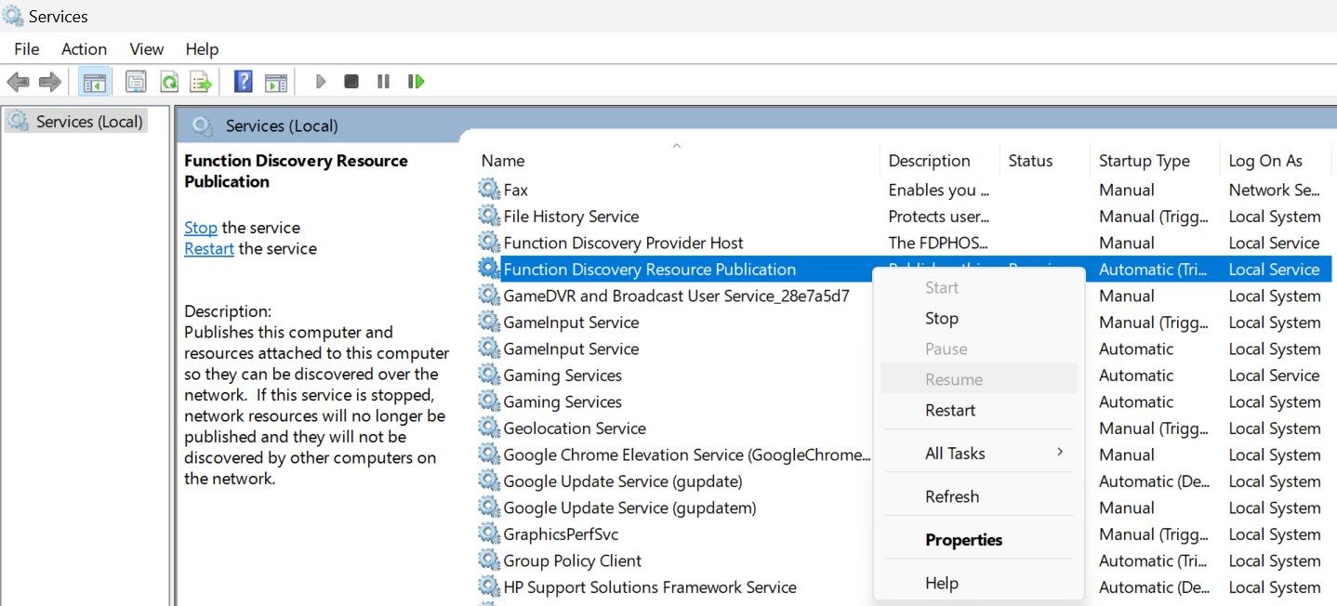
Task: Click the Stop Service square icon
Action: pyautogui.click(x=351, y=81)
